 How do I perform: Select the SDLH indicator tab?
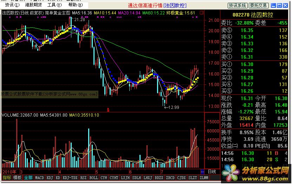tap(136, 178)
